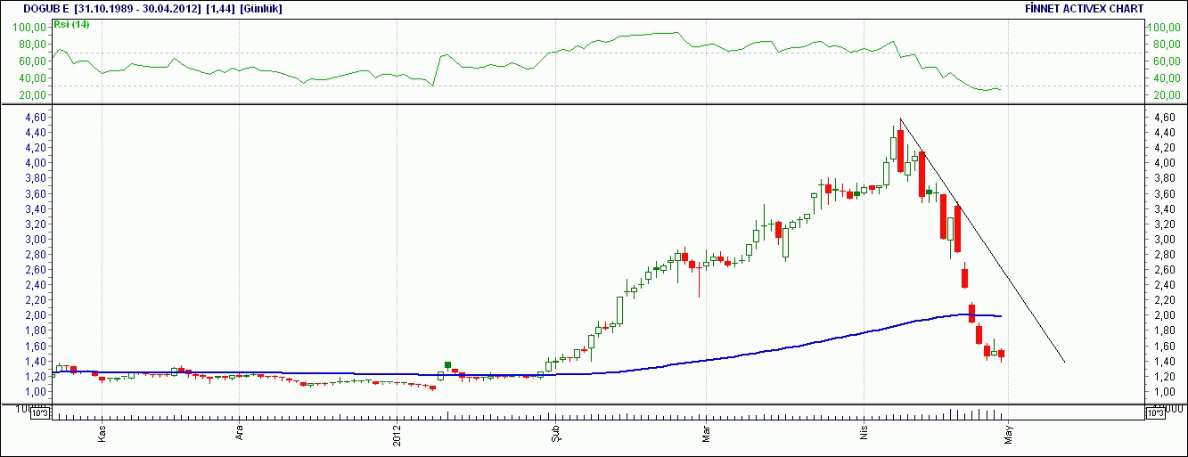Image resolution: width=1188 pixels, height=457 pixels.
Task: Click the 2012 year label
Action: click(397, 433)
